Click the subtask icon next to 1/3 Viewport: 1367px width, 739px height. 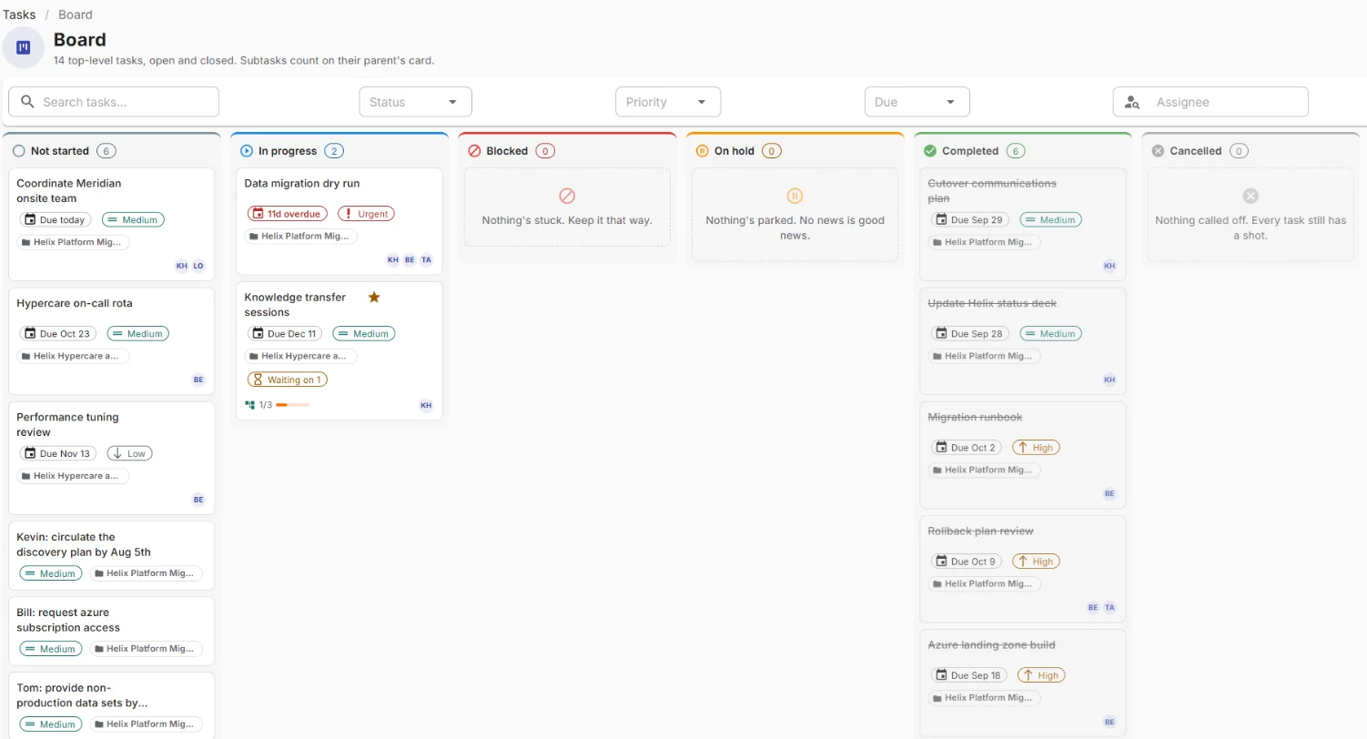(250, 405)
